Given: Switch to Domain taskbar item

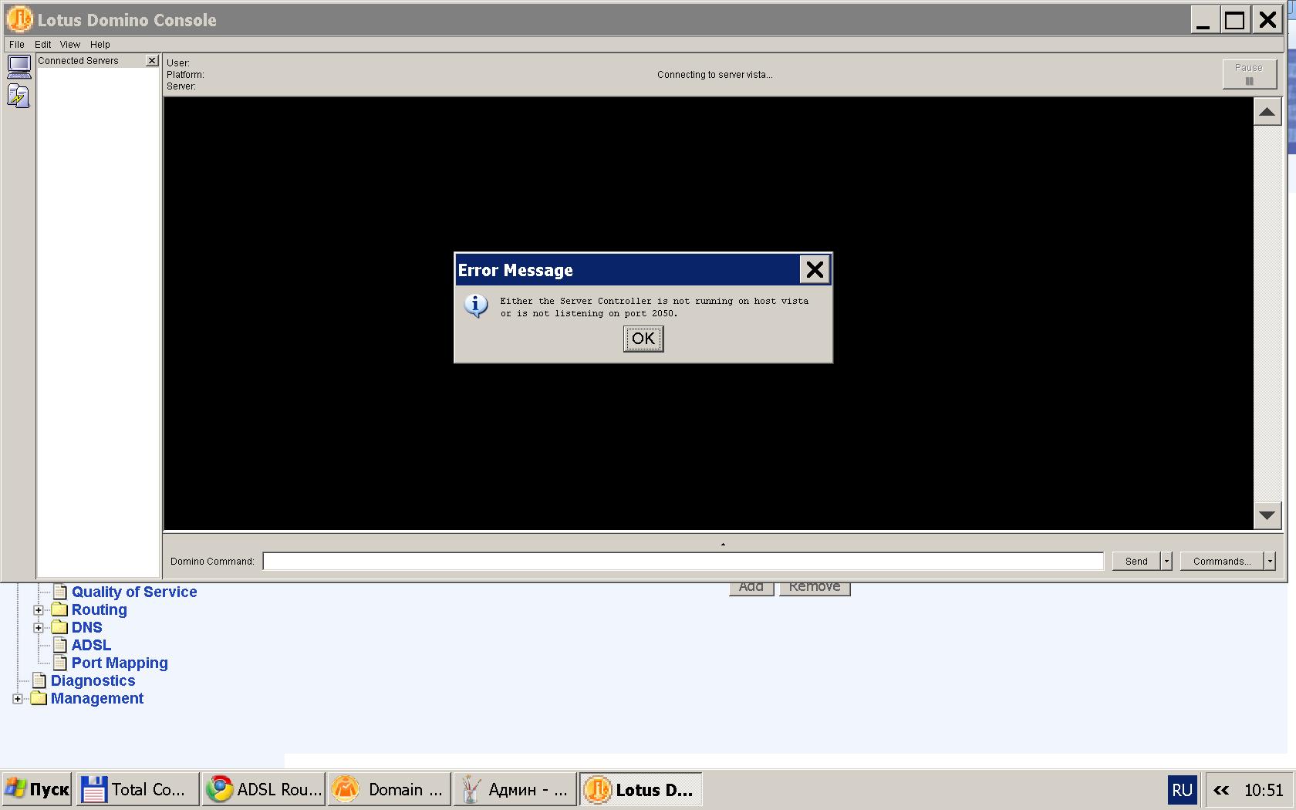Looking at the screenshot, I should (390, 789).
